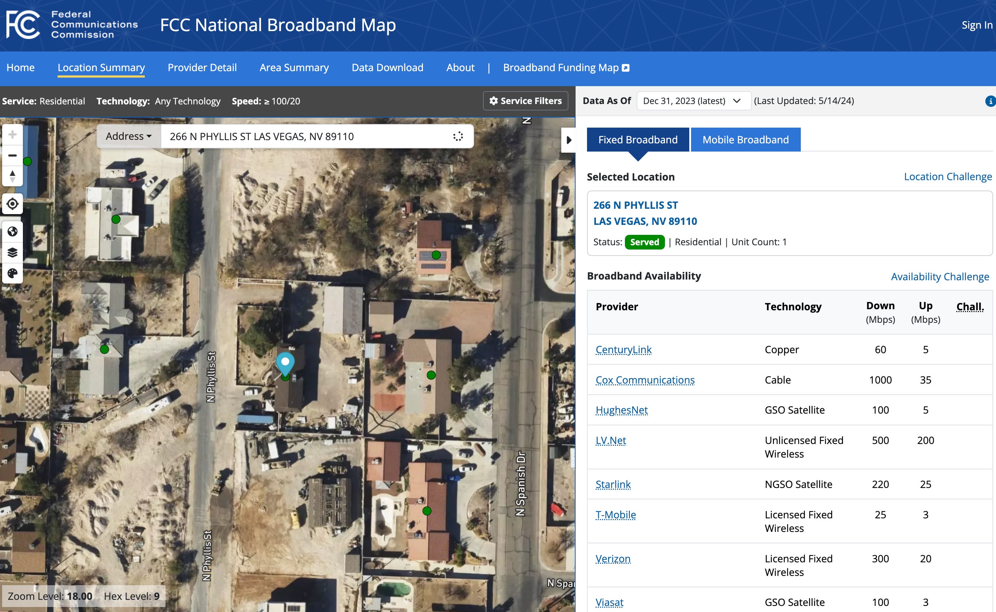Screen dimensions: 996x612
Task: Switch to the Fixed Broadband tab
Action: pyautogui.click(x=638, y=140)
